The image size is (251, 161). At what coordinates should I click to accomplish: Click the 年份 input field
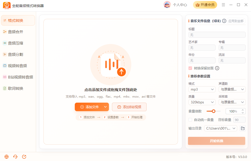202,60
